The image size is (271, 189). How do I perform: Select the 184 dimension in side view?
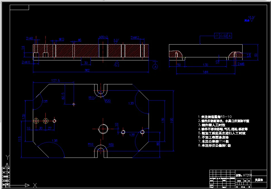[x=205, y=72]
